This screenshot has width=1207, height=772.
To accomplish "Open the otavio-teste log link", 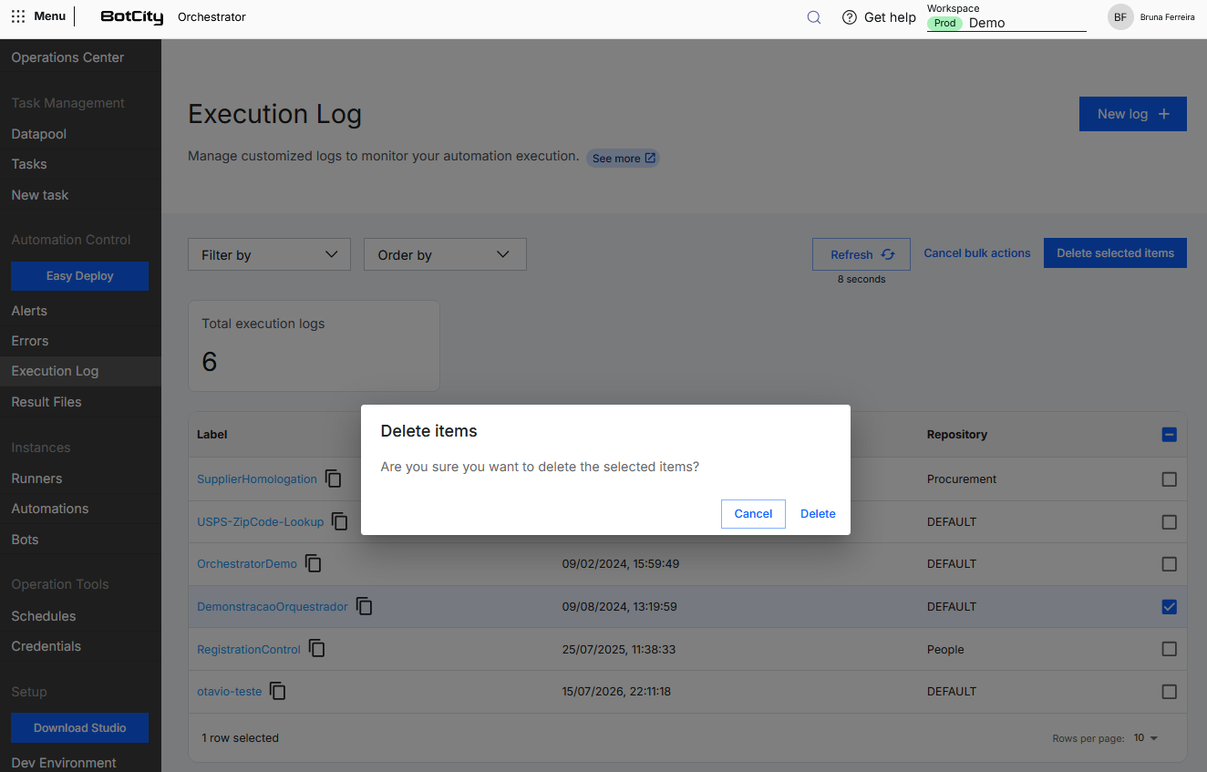I will coord(230,691).
